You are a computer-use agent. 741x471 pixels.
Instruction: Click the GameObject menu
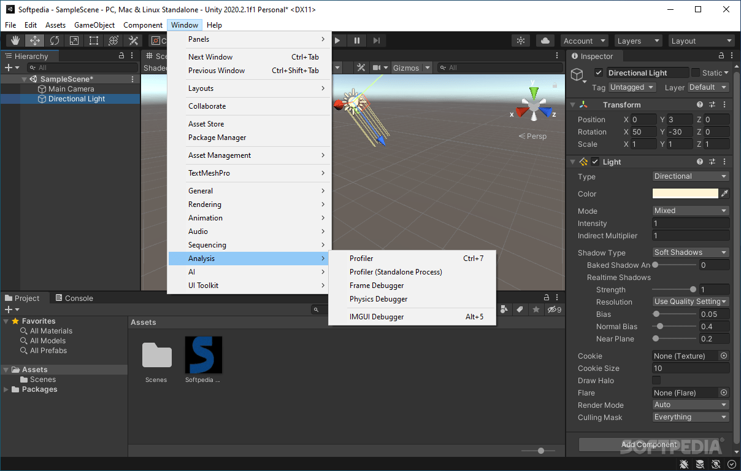[94, 25]
